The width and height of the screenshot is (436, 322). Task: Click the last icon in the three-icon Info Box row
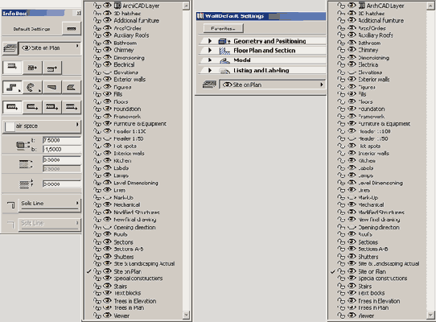coord(51,67)
